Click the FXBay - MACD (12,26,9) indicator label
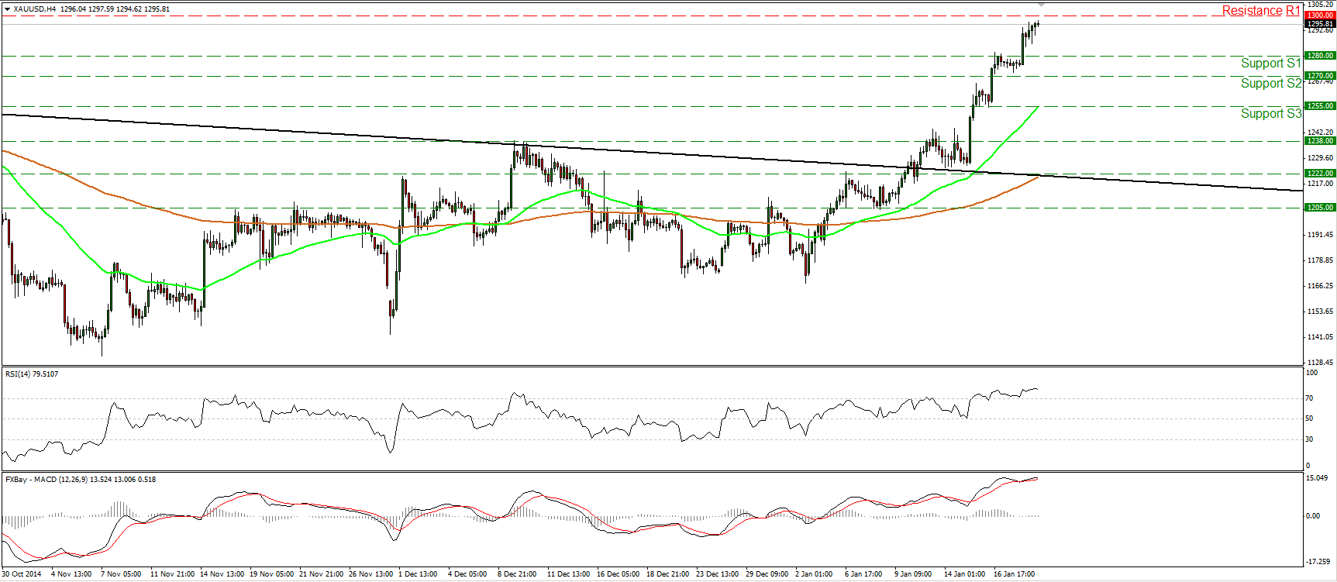This screenshot has height=582, width=1337. (x=81, y=479)
